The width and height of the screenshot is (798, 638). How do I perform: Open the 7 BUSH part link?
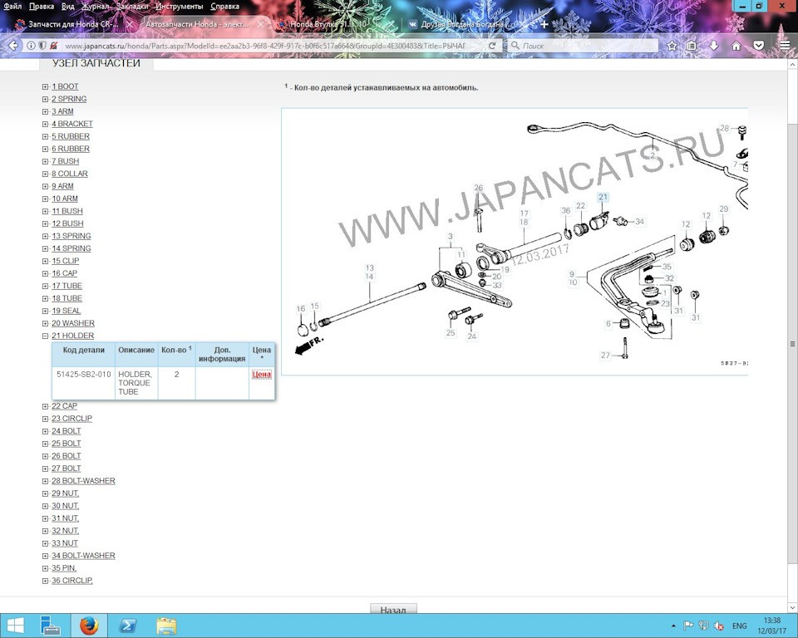pyautogui.click(x=65, y=161)
